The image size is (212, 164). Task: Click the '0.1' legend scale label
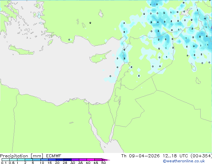[x=4, y=163]
